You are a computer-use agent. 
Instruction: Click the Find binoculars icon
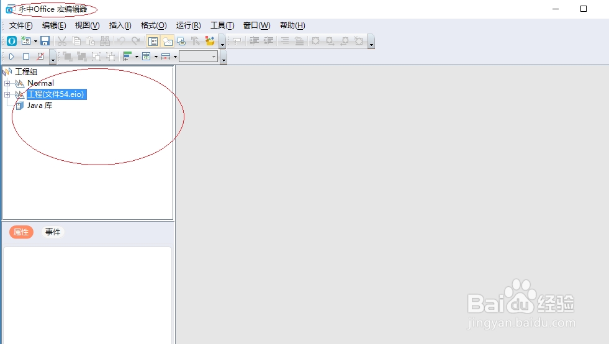coord(105,41)
